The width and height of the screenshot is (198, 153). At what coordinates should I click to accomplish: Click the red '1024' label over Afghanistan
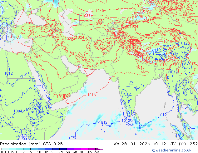(x=102, y=46)
